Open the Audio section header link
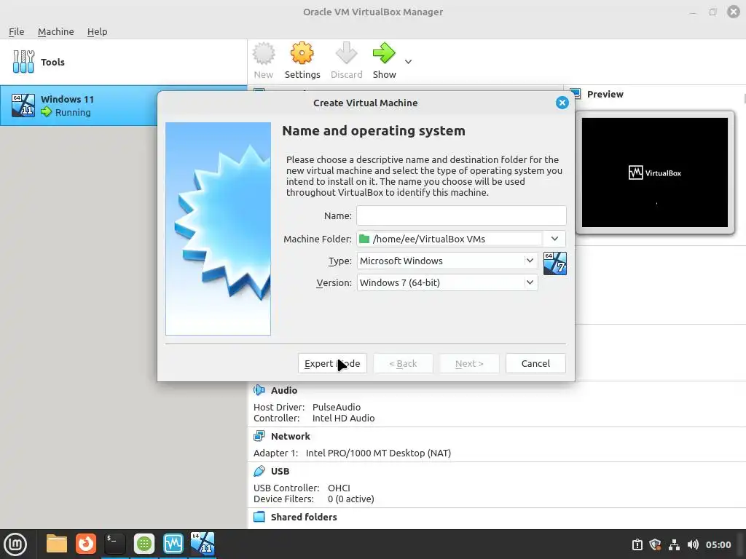Screen dimensions: 746x559 pos(284,390)
